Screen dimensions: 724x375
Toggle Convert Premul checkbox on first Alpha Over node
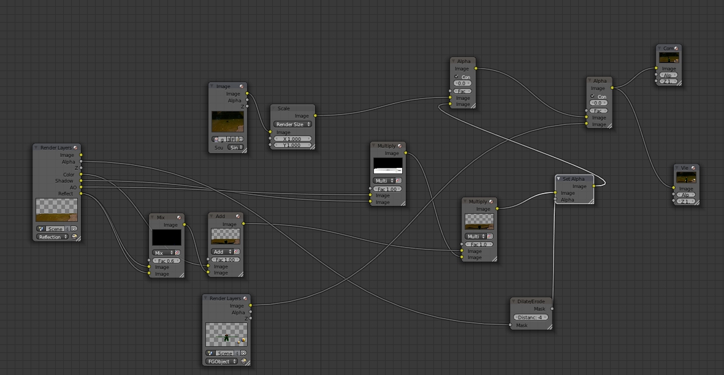pyautogui.click(x=456, y=77)
